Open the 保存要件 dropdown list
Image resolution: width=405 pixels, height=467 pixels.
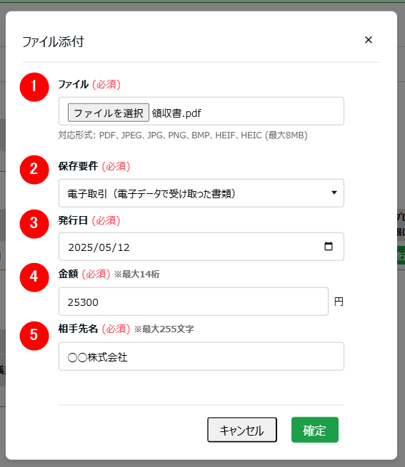(201, 193)
